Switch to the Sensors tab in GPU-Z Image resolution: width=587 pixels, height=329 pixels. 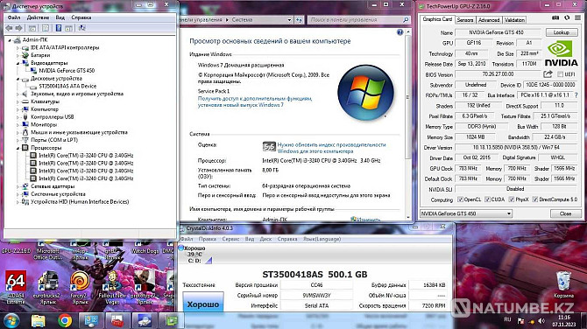tap(465, 20)
